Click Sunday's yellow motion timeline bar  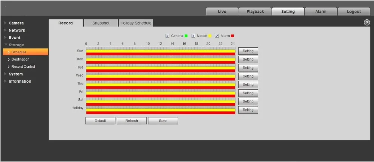(160, 51)
